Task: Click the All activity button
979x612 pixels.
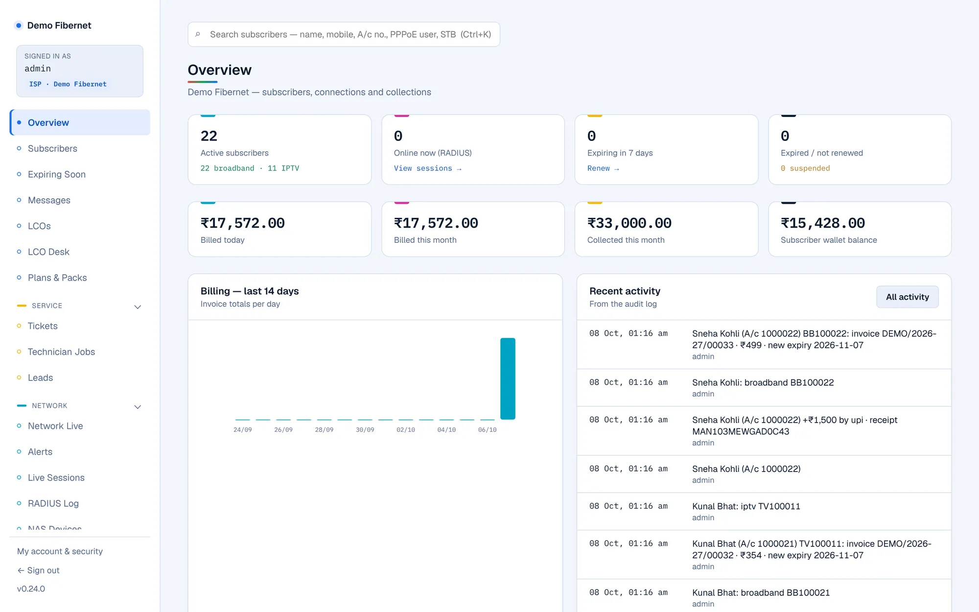Action: point(907,297)
